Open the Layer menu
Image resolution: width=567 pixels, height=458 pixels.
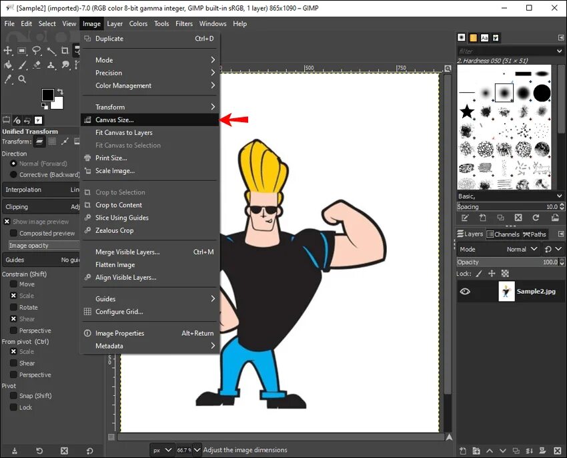click(115, 24)
